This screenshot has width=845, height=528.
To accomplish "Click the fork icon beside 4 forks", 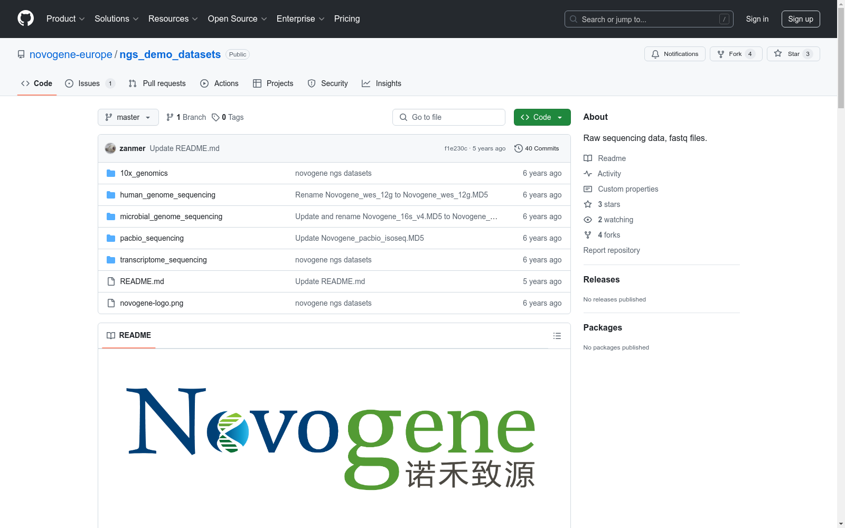I will pos(588,235).
